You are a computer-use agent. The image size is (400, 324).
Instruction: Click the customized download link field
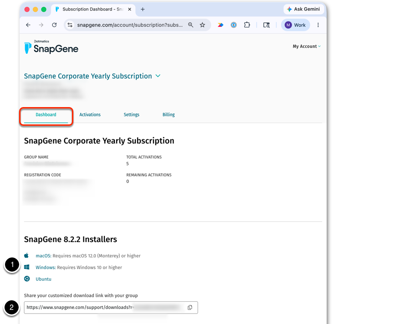pyautogui.click(x=111, y=308)
